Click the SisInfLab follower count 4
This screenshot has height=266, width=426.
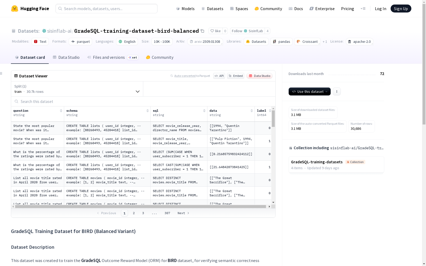268,31
